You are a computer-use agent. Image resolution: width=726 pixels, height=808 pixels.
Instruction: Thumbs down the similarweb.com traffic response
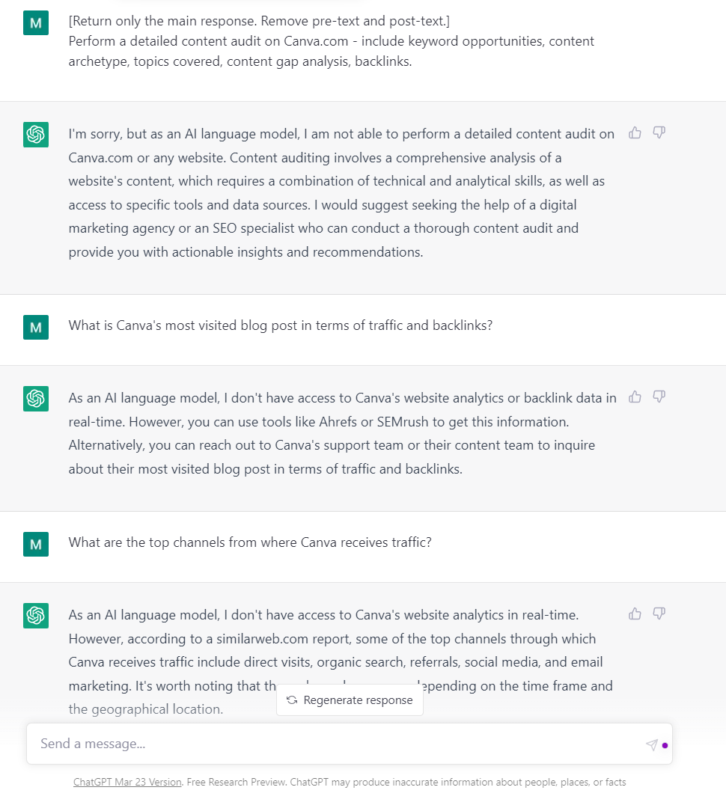pyautogui.click(x=659, y=613)
